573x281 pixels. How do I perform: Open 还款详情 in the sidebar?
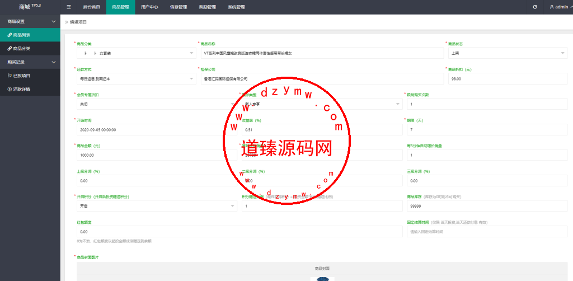[30, 89]
